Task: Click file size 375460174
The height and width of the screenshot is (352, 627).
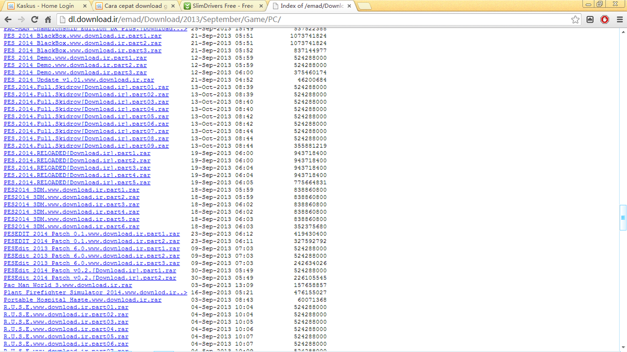Action: click(310, 72)
